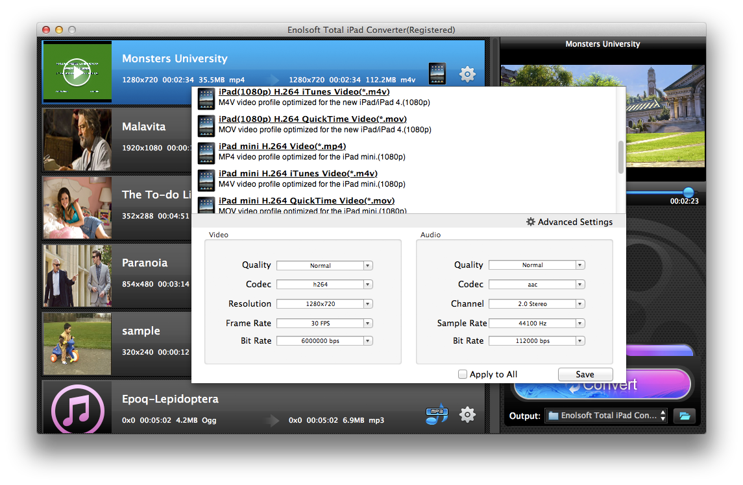Open the video Quality dropdown
This screenshot has width=743, height=485.
click(324, 265)
